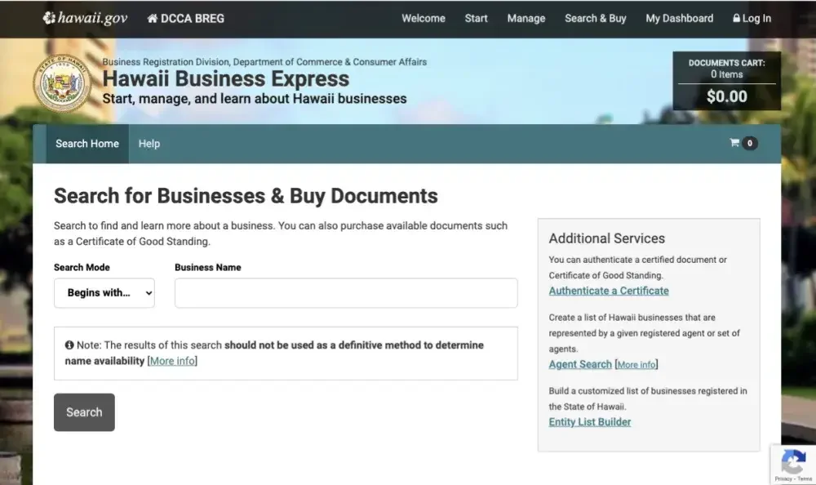Select the Search Home tab
This screenshot has height=485, width=816.
(87, 144)
